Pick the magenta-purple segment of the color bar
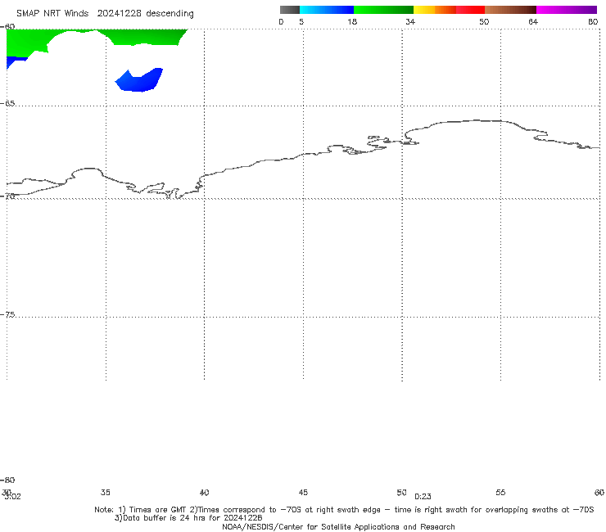This screenshot has height=532, width=606. coord(567,10)
